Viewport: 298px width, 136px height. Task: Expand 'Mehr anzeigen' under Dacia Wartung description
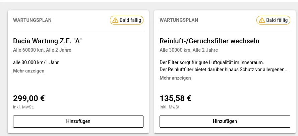28,71
